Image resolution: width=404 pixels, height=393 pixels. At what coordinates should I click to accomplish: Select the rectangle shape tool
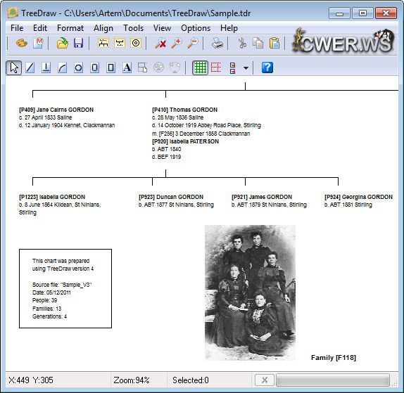coord(111,67)
